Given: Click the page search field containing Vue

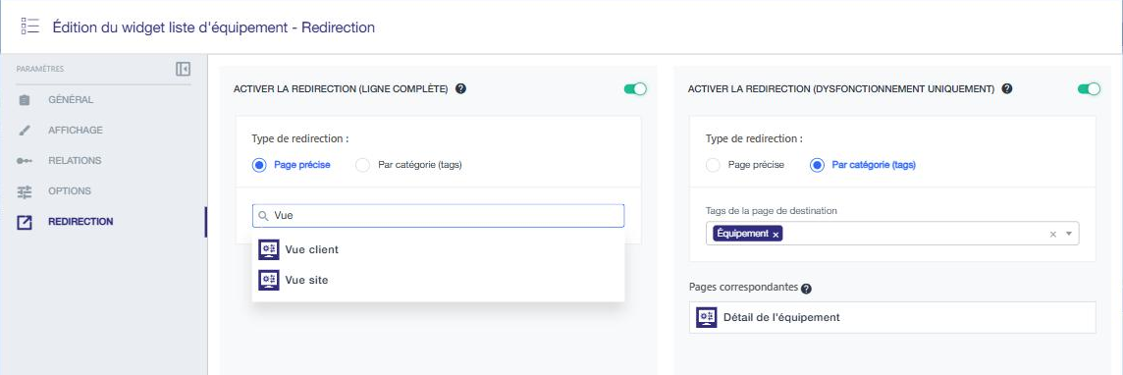Looking at the screenshot, I should (x=439, y=215).
